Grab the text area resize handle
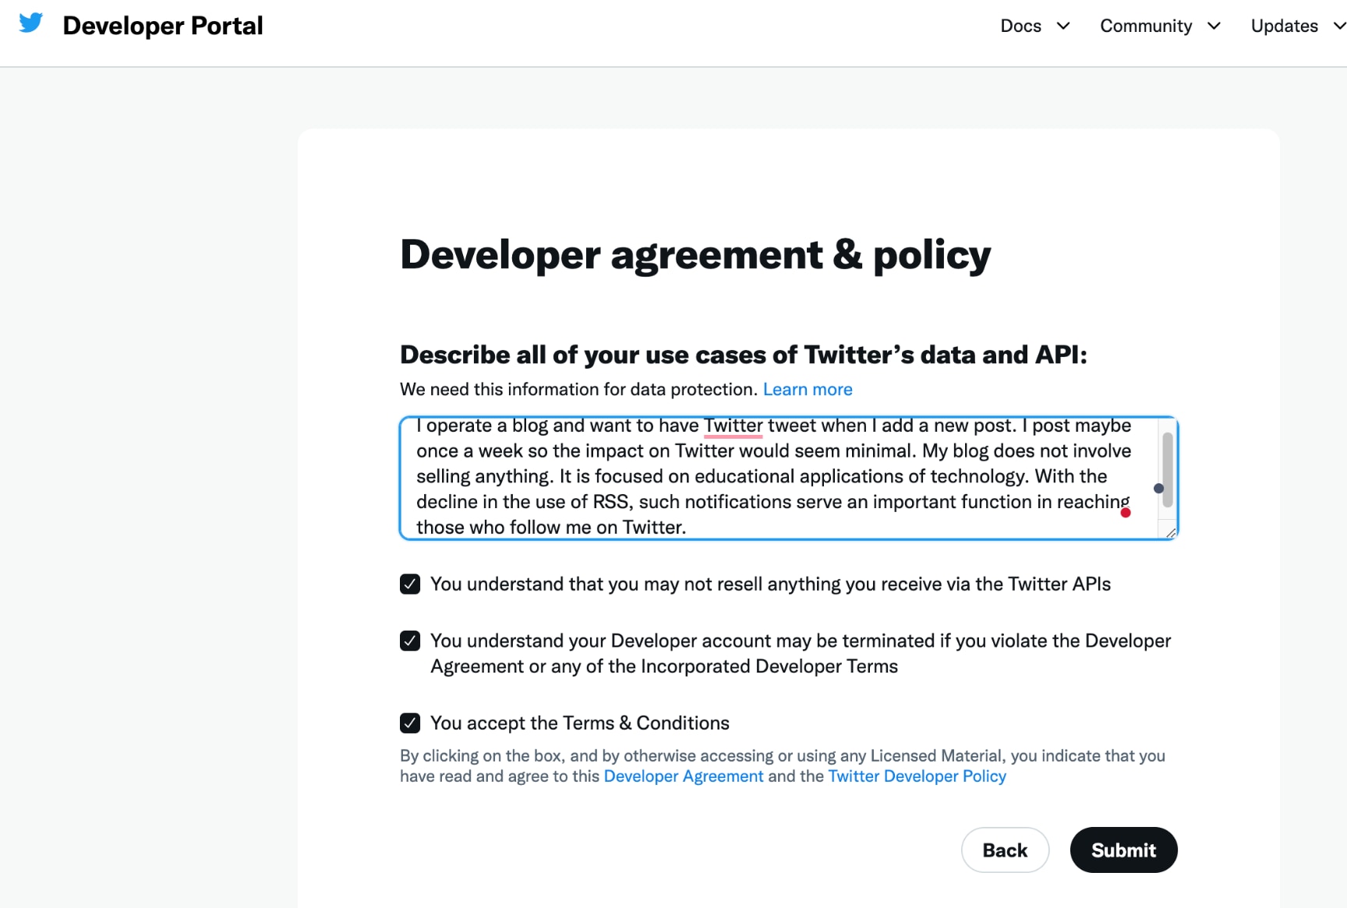This screenshot has height=908, width=1347. coord(1170,532)
